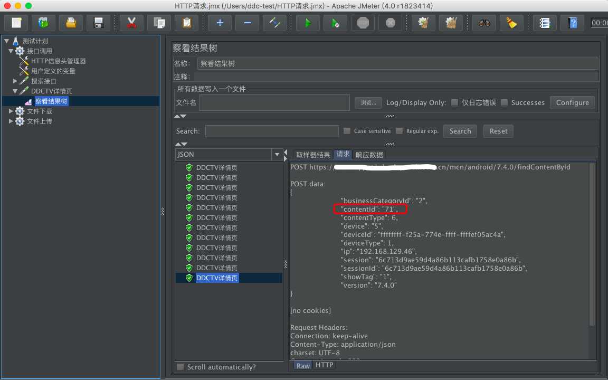Toggle the Successes checkbox

point(504,102)
